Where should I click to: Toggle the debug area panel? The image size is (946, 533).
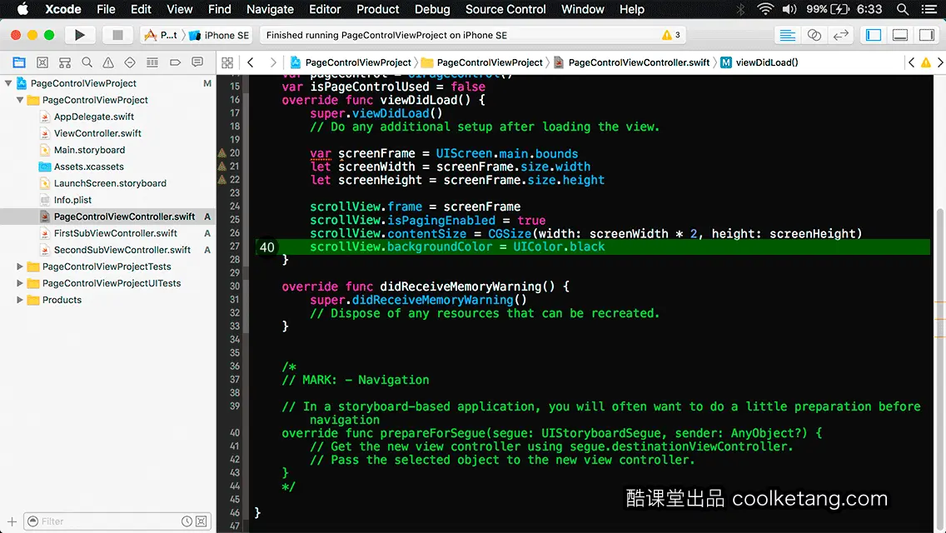[900, 35]
